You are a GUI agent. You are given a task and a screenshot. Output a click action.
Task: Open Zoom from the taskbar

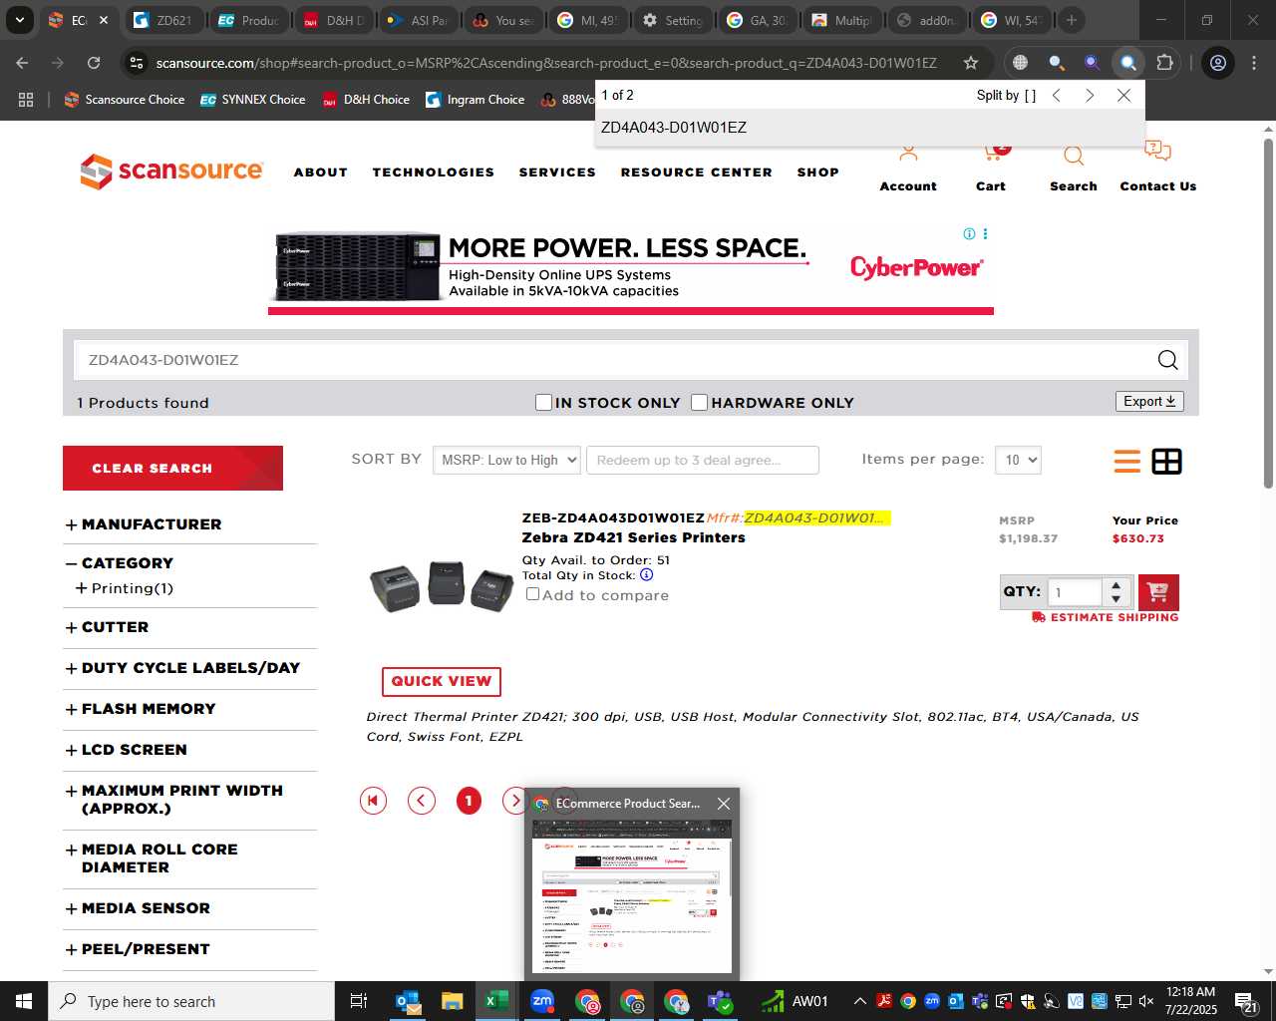[541, 1001]
